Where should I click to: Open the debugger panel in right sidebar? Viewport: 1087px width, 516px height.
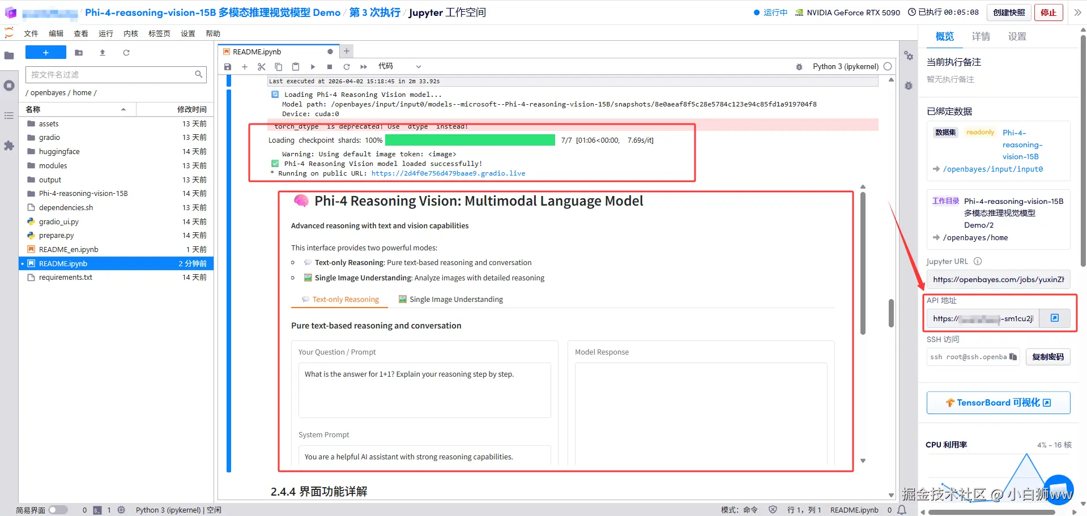pyautogui.click(x=909, y=86)
